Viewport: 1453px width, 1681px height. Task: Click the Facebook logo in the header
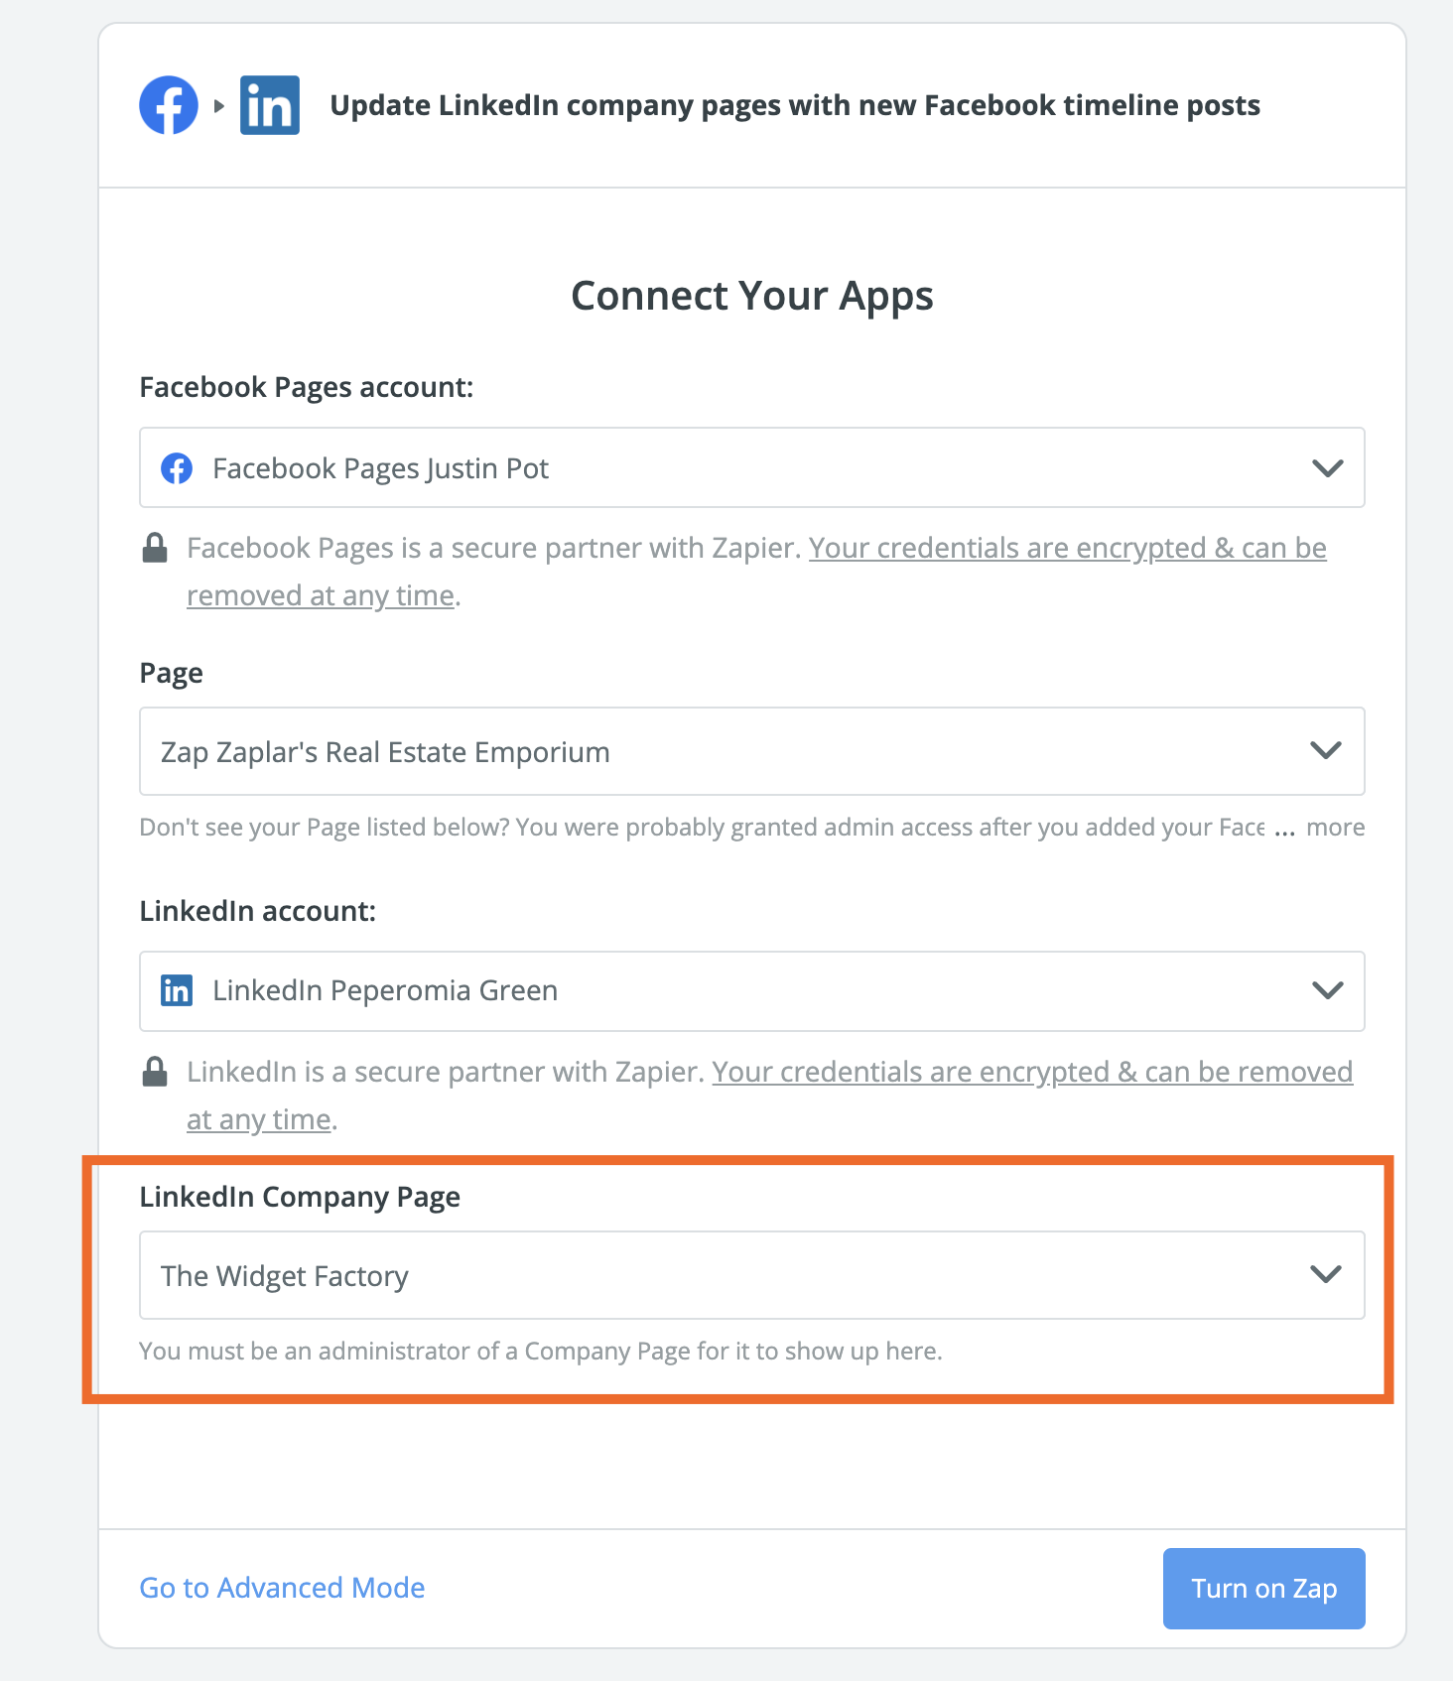coord(169,105)
